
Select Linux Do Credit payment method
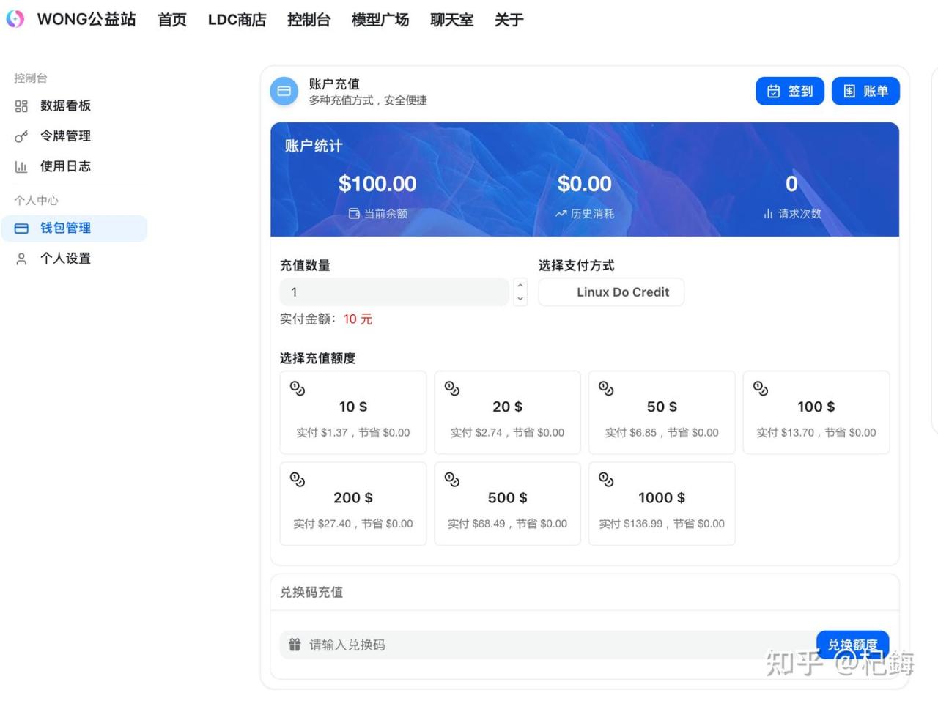pyautogui.click(x=611, y=292)
